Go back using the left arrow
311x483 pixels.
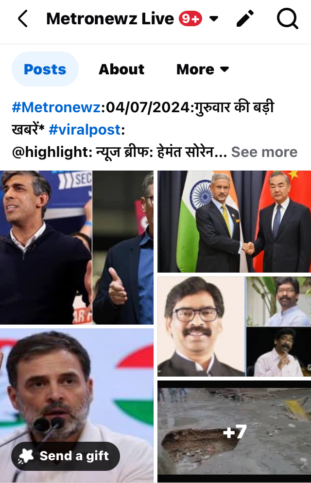pos(23,18)
